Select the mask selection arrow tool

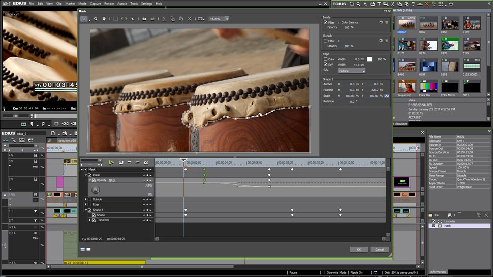click(x=84, y=19)
